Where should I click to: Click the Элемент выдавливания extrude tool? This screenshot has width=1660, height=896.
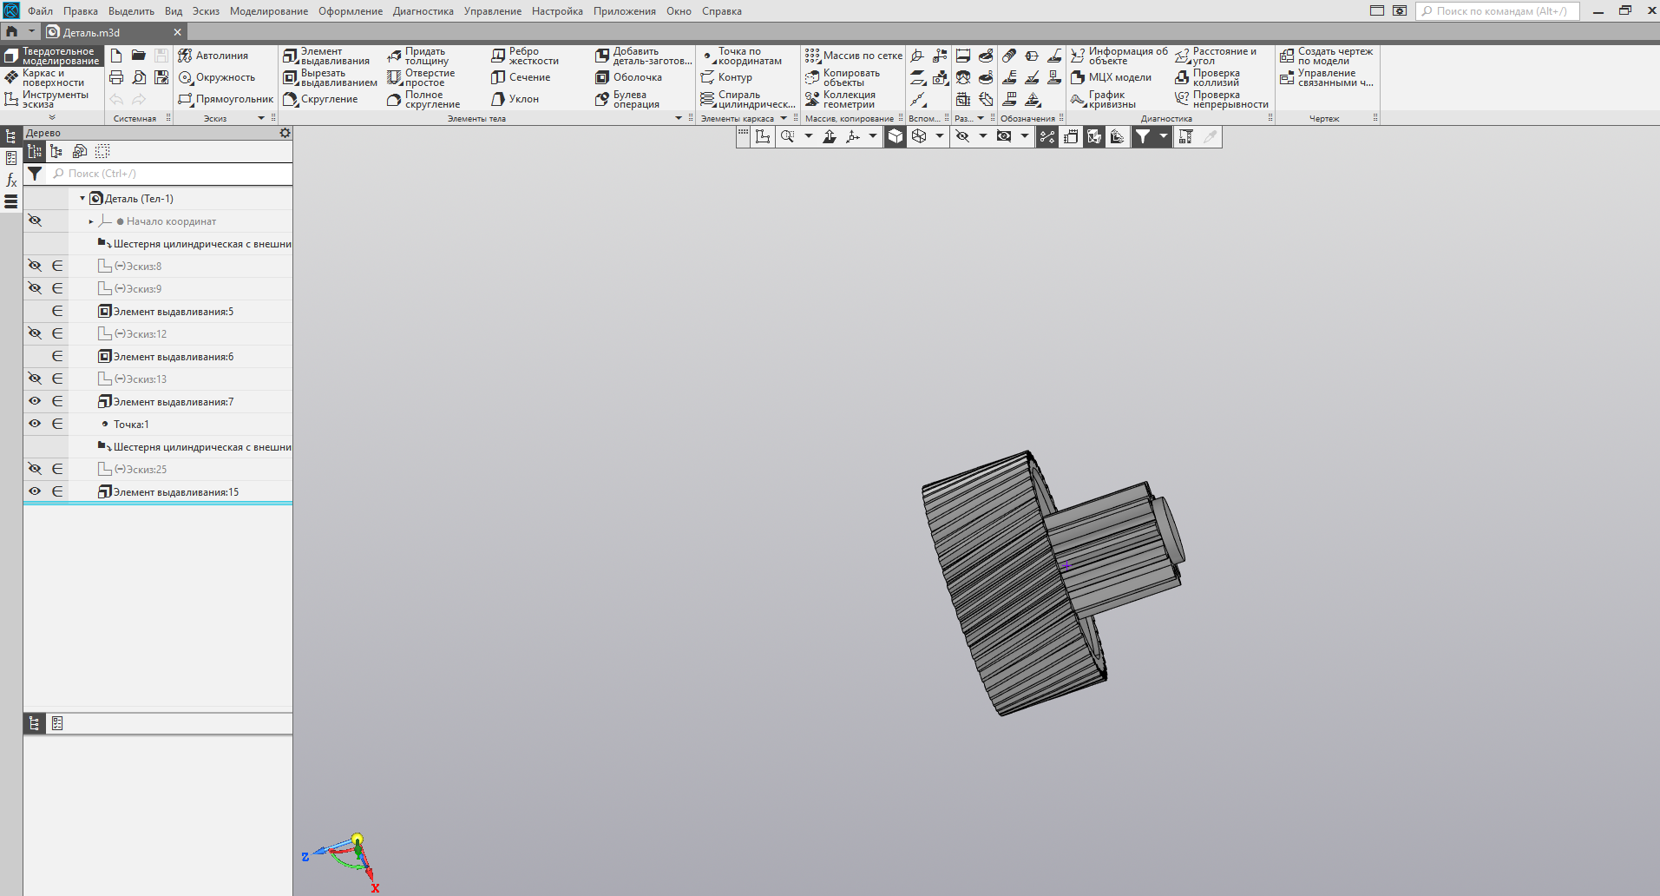(x=326, y=56)
